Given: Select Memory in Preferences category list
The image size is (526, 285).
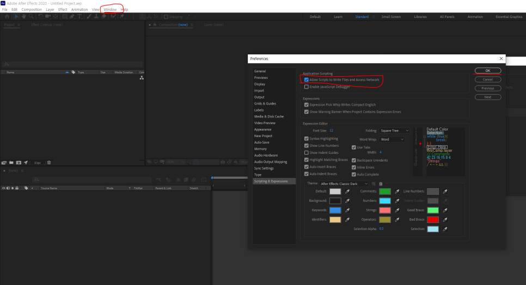Looking at the screenshot, I should (x=260, y=148).
